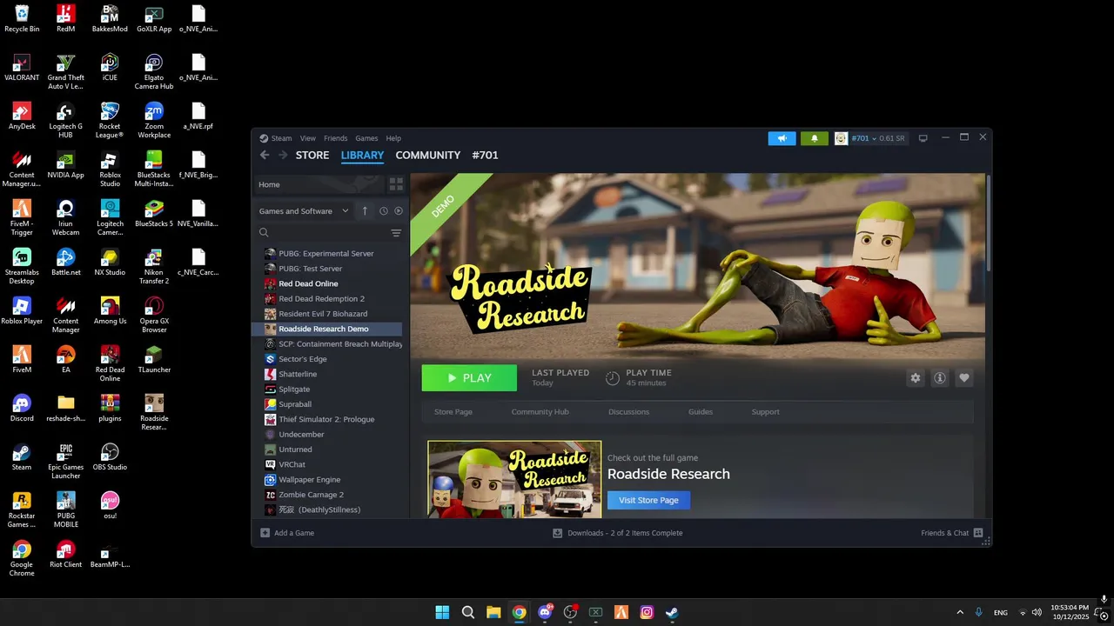Select Red Dead Redemption 2 in library
This screenshot has width=1114, height=626.
321,298
